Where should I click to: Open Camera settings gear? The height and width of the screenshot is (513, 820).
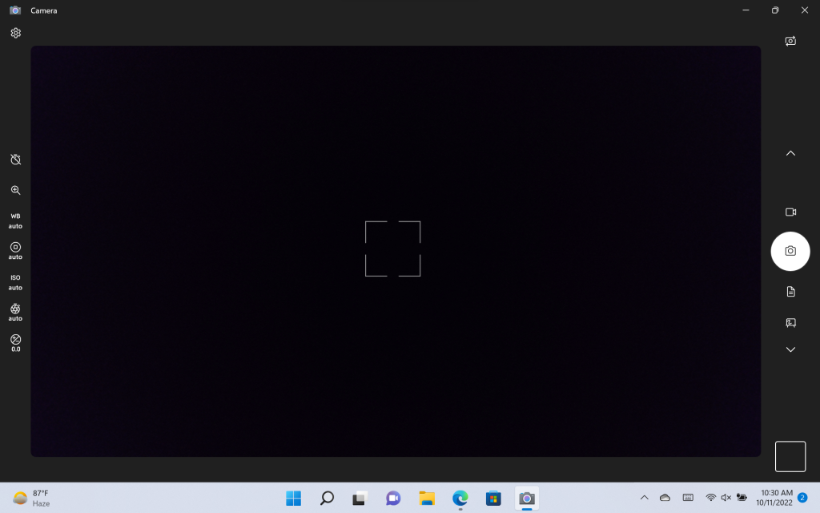tap(16, 33)
